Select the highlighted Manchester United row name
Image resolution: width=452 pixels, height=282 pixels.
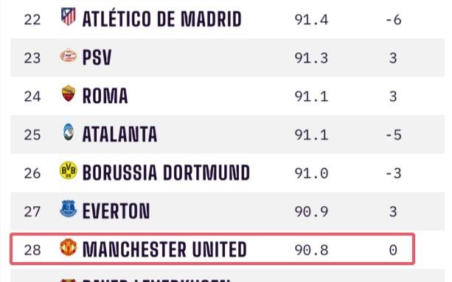point(164,249)
